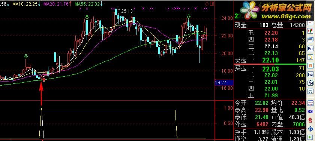Select the 市值 value 40.3亿

tap(297, 117)
